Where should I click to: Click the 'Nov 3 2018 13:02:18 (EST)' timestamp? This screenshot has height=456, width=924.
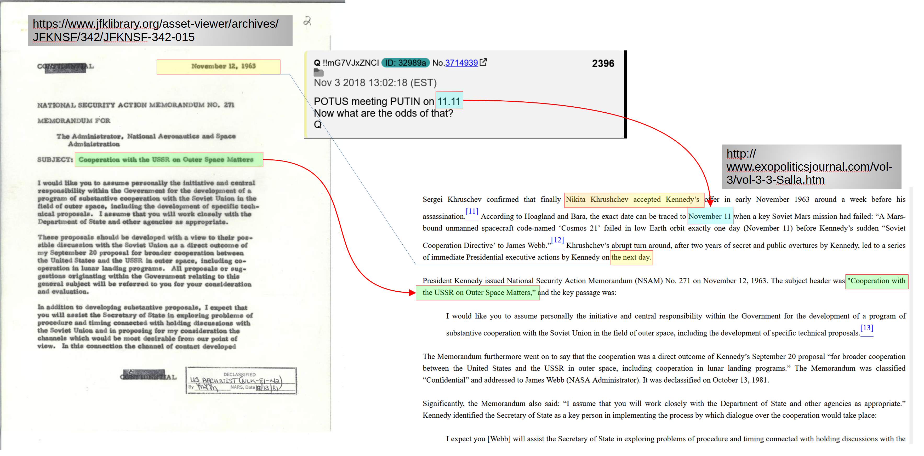click(375, 83)
